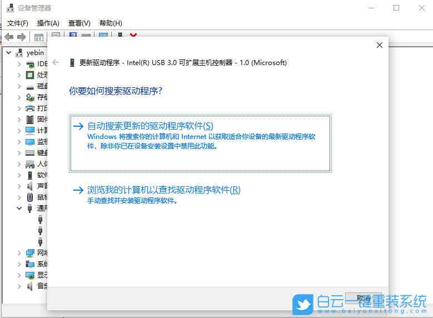
Task: Collapse the yebin root node
Action: point(8,52)
